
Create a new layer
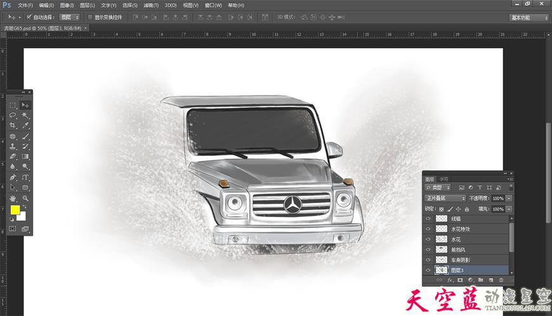pyautogui.click(x=490, y=280)
